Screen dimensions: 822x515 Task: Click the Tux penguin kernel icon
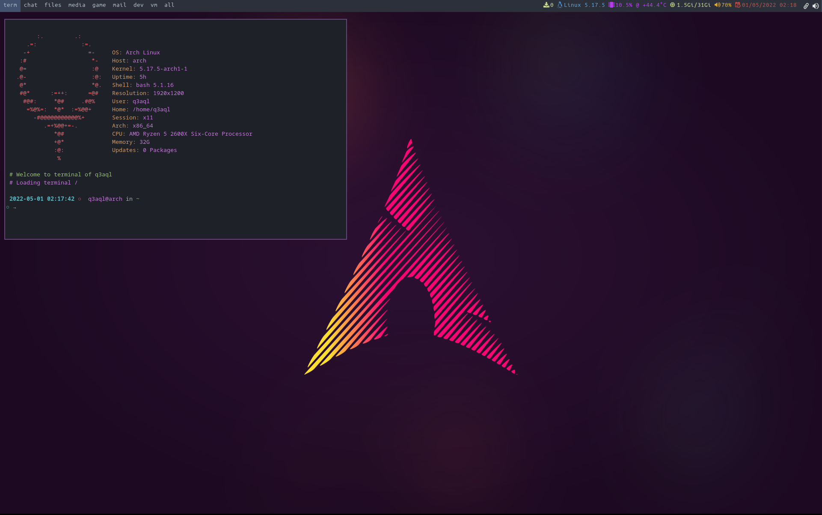coord(560,5)
